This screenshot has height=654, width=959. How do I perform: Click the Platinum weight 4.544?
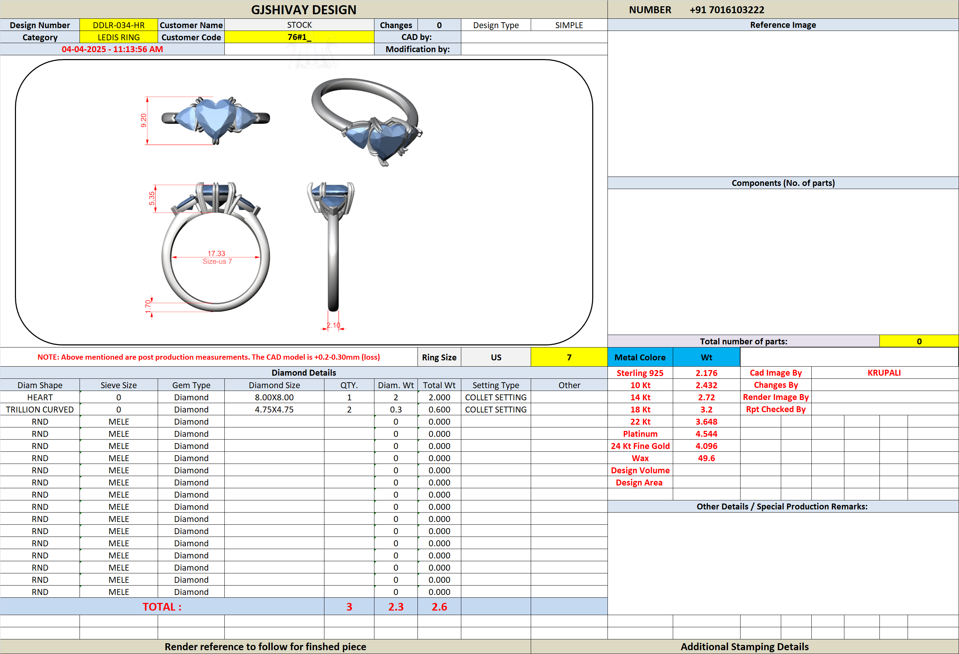coord(706,434)
